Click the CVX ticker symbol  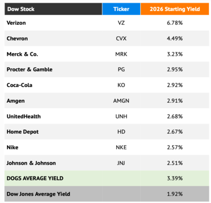(x=121, y=39)
